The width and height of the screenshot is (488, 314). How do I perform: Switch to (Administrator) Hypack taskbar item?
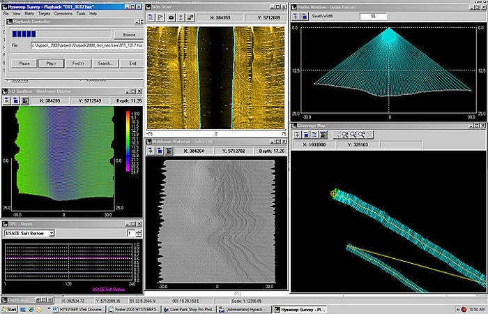[x=244, y=310]
